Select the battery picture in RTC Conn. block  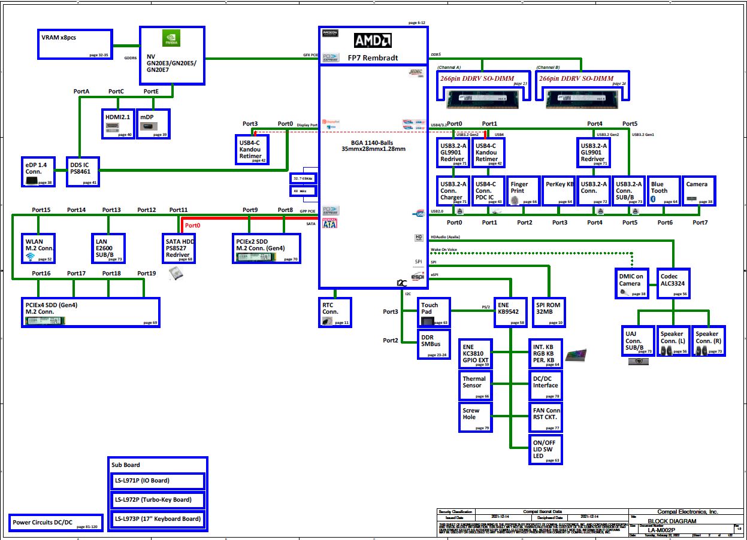[328, 321]
